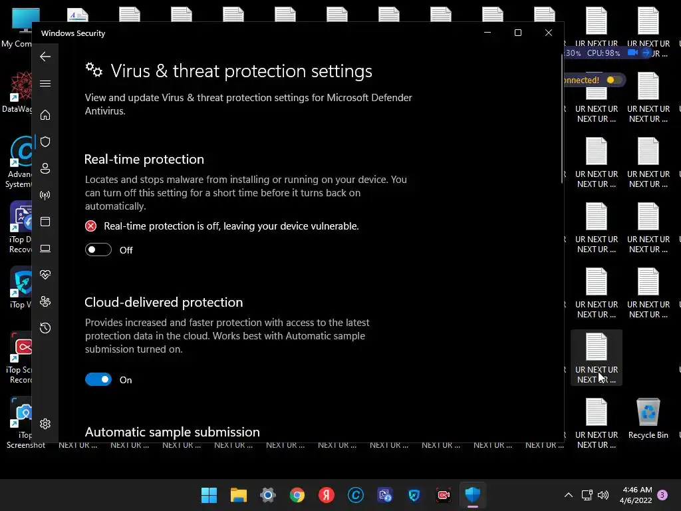Open Family options icon
This screenshot has width=681, height=511.
[45, 301]
